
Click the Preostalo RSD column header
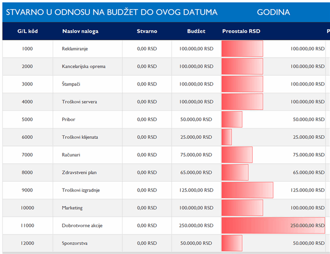point(241,31)
